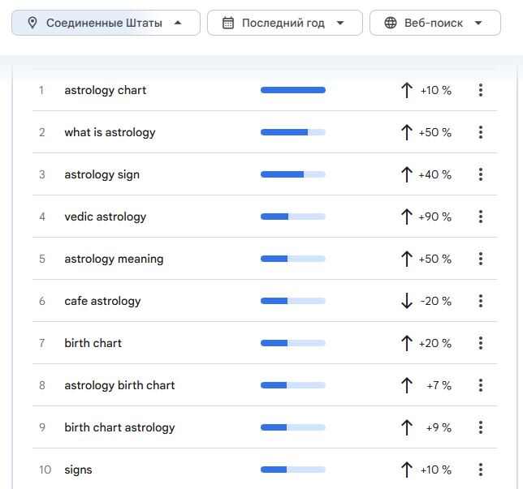Expand the Веб-поиск search type dropdown

tap(435, 23)
